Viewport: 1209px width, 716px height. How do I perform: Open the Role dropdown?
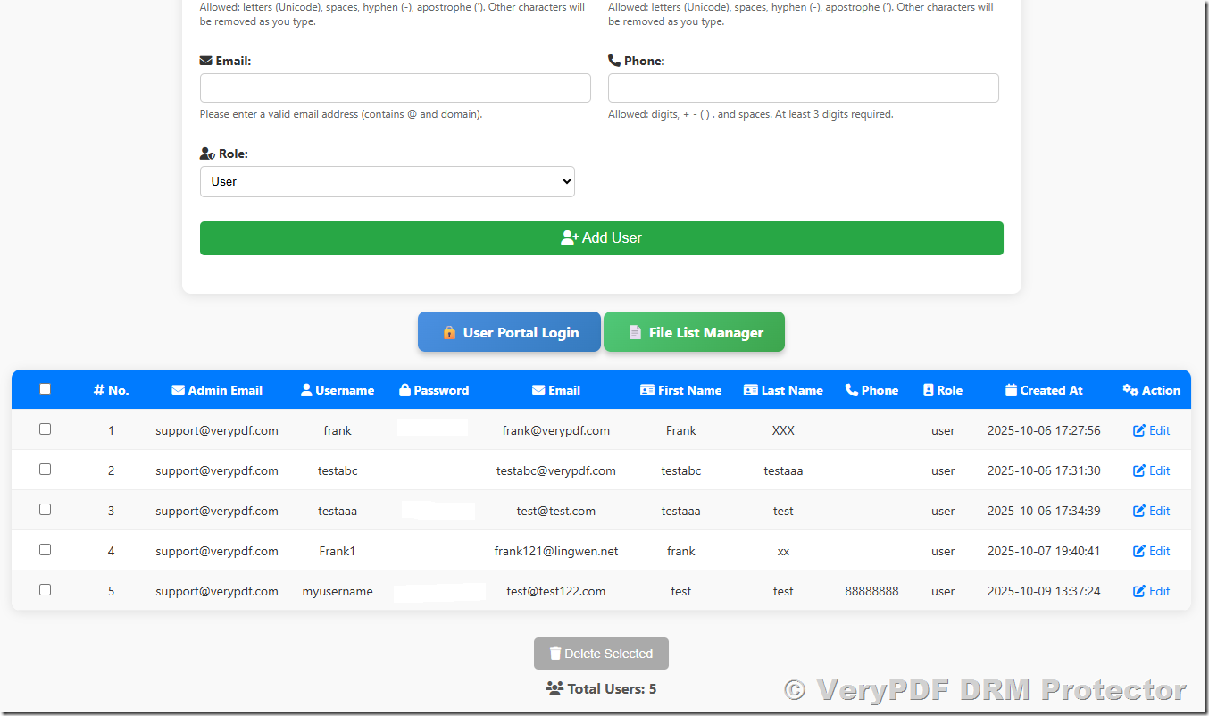tap(387, 181)
